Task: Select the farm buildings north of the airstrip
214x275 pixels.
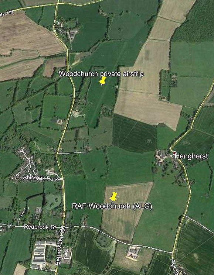Action: tap(73, 33)
